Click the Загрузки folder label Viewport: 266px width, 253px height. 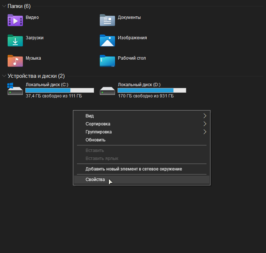coord(34,38)
